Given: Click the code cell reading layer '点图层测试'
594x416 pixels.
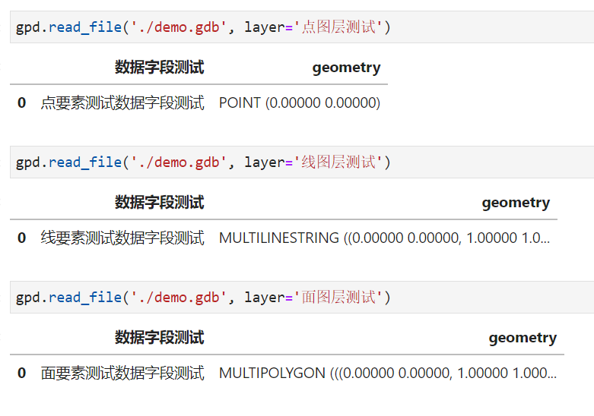Looking at the screenshot, I should pyautogui.click(x=302, y=27).
